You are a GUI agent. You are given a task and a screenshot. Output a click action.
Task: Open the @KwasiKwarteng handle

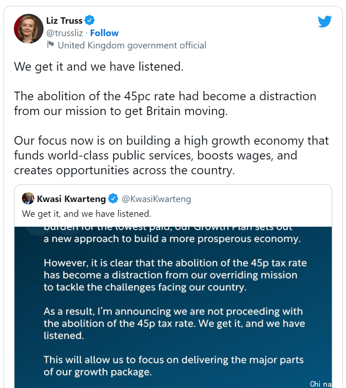point(156,199)
